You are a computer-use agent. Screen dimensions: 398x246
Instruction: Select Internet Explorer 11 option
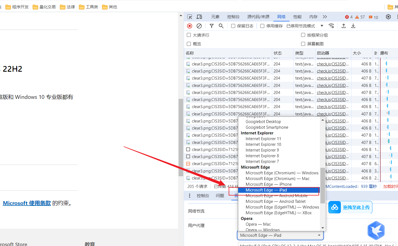pos(278,139)
